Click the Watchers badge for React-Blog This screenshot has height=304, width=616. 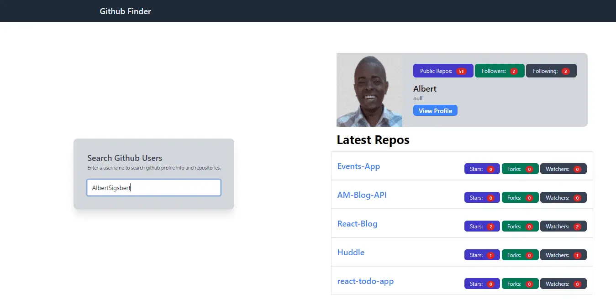563,226
